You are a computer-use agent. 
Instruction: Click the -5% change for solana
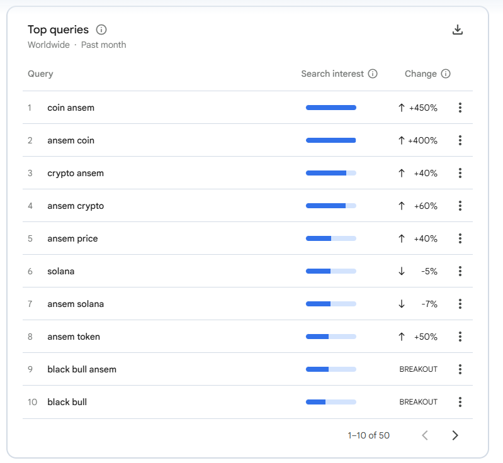(429, 271)
